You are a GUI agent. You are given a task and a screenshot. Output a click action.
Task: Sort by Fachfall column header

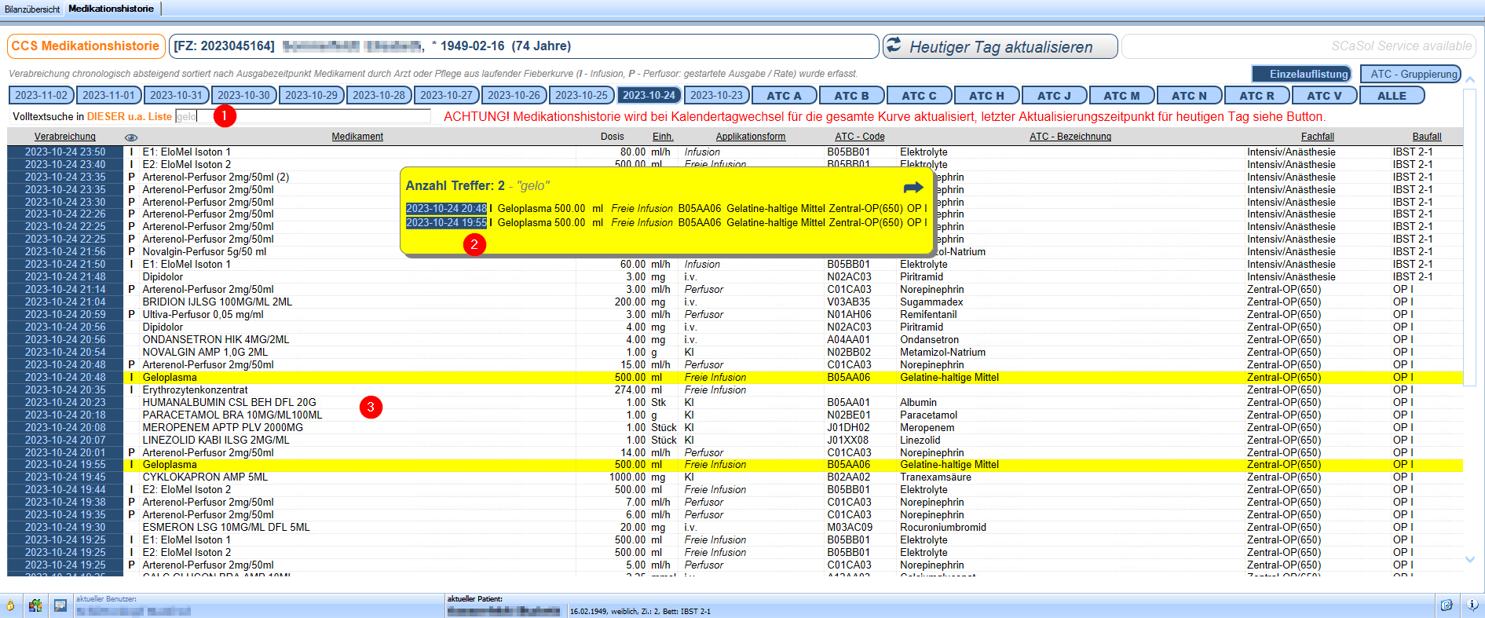tap(1318, 137)
